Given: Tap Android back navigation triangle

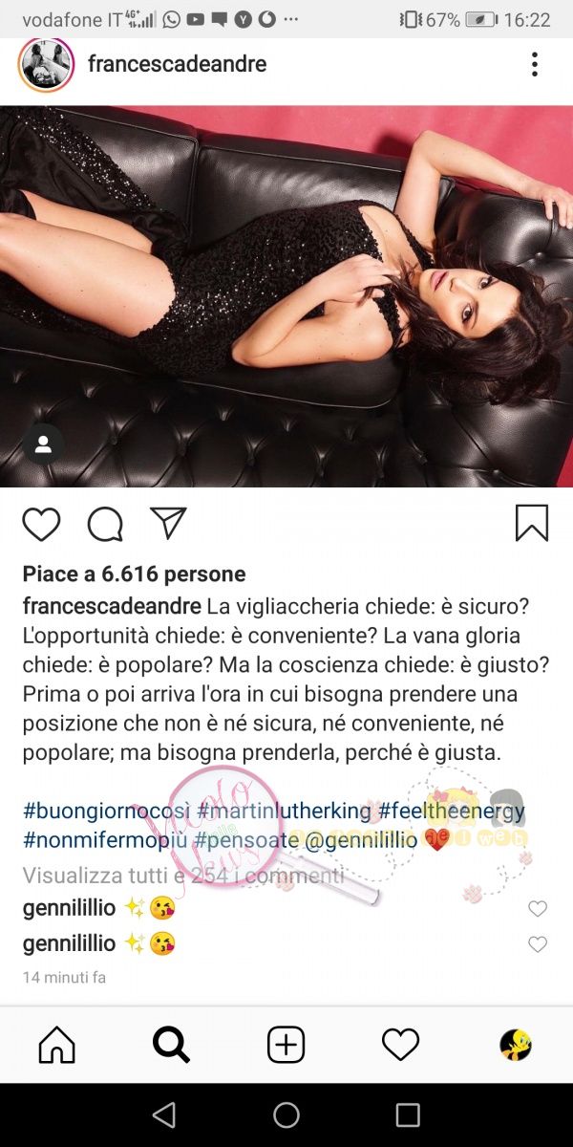Looking at the screenshot, I should 164,1115.
